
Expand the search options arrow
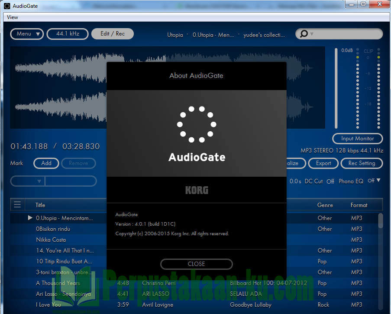tap(312, 34)
